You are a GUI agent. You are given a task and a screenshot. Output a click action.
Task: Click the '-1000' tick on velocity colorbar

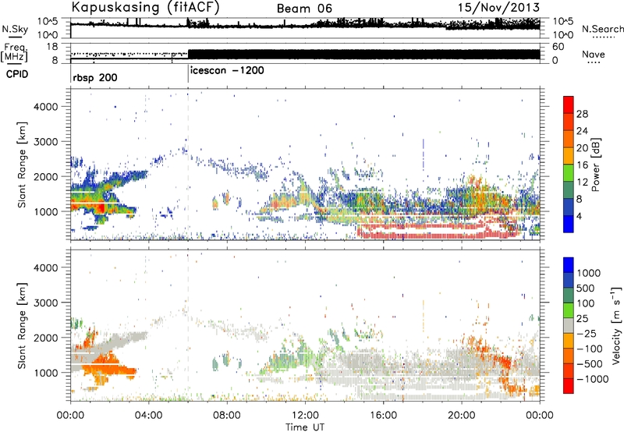tap(592, 379)
